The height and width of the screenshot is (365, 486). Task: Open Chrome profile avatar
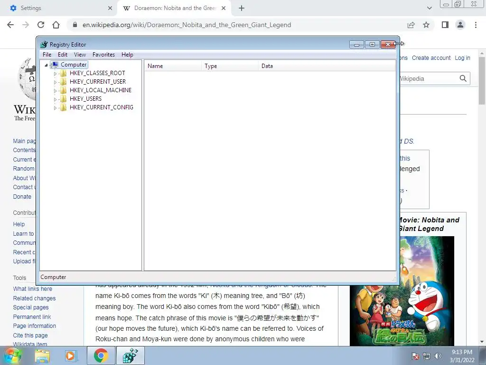460,25
